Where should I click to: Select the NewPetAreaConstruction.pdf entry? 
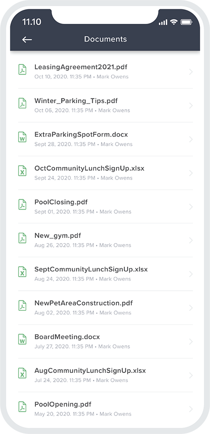click(106, 308)
